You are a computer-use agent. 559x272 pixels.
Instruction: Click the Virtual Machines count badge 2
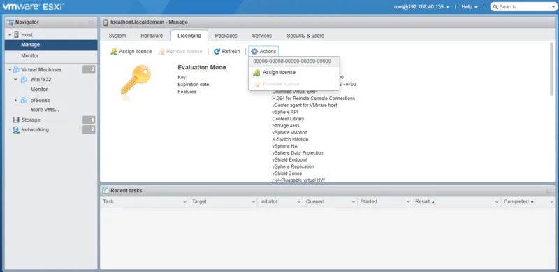pyautogui.click(x=89, y=70)
